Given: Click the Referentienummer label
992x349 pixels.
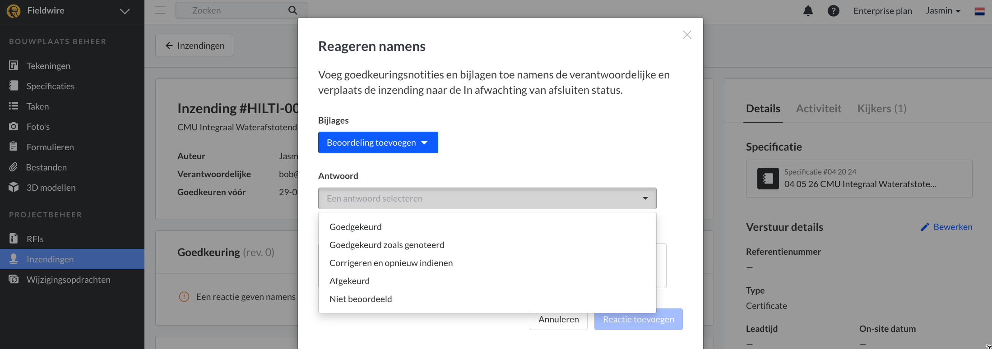Looking at the screenshot, I should (783, 252).
